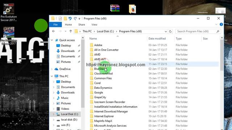Open recent locations dropdown arrow
Image resolution: width=232 pixels, height=130 pixels.
pos(65,31)
